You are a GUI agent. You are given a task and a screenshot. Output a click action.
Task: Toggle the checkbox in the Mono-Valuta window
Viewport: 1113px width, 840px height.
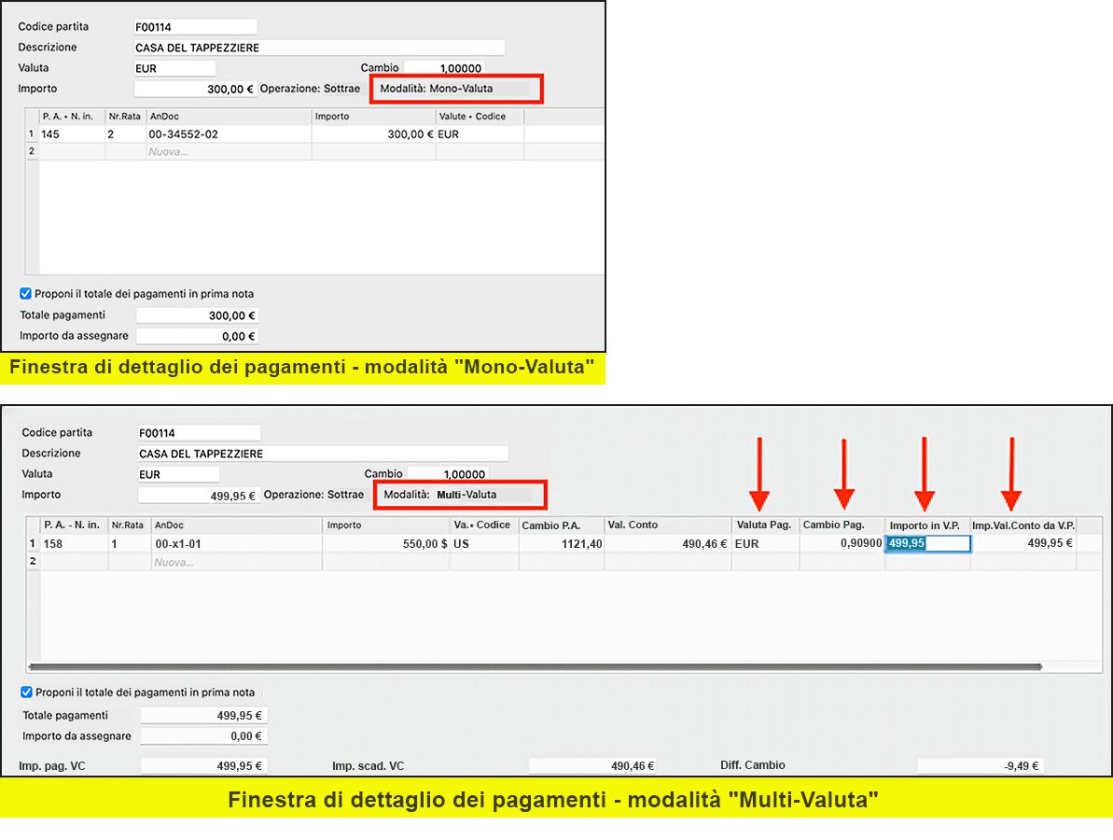pos(26,293)
